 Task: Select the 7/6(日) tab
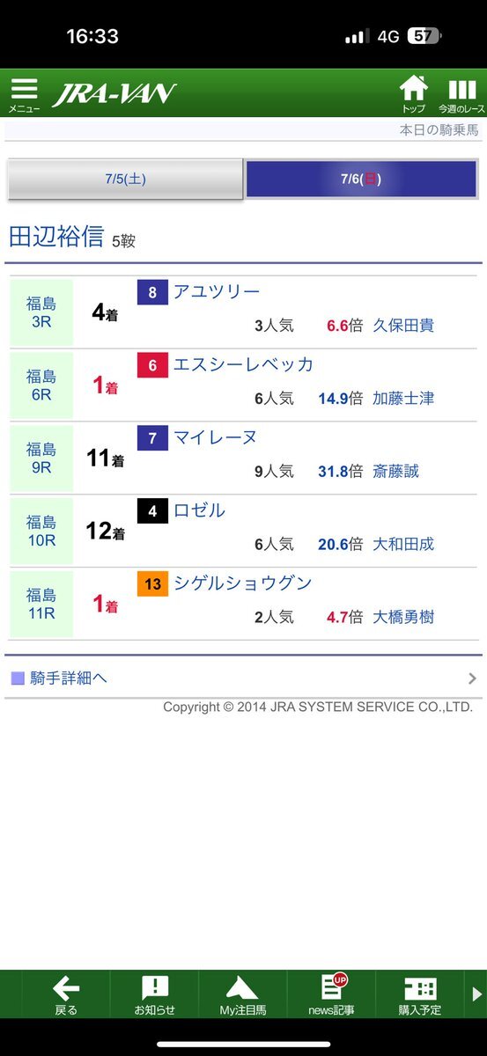pyautogui.click(x=361, y=179)
